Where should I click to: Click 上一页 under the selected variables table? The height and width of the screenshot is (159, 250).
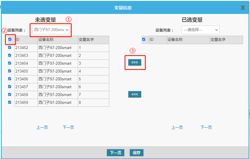click(177, 127)
